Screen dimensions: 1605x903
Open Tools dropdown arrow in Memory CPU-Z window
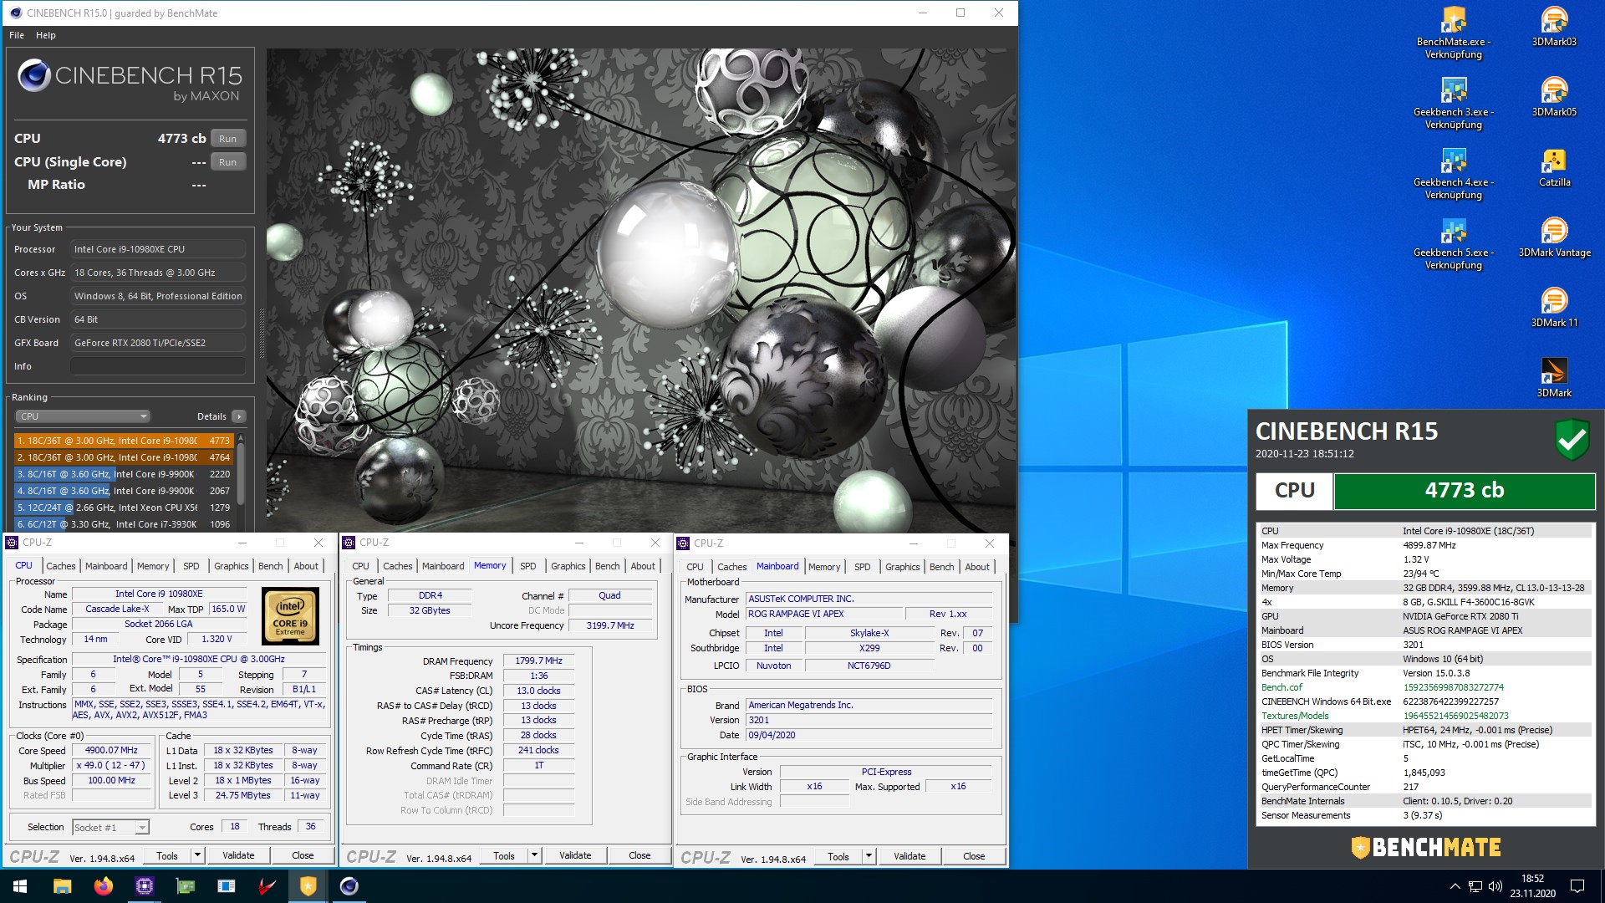tap(535, 855)
